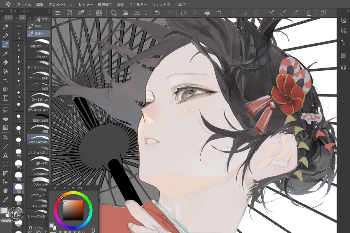The image size is (350, 233).
Task: Choose the Fresh Salmon brush
Action: tap(38, 139)
